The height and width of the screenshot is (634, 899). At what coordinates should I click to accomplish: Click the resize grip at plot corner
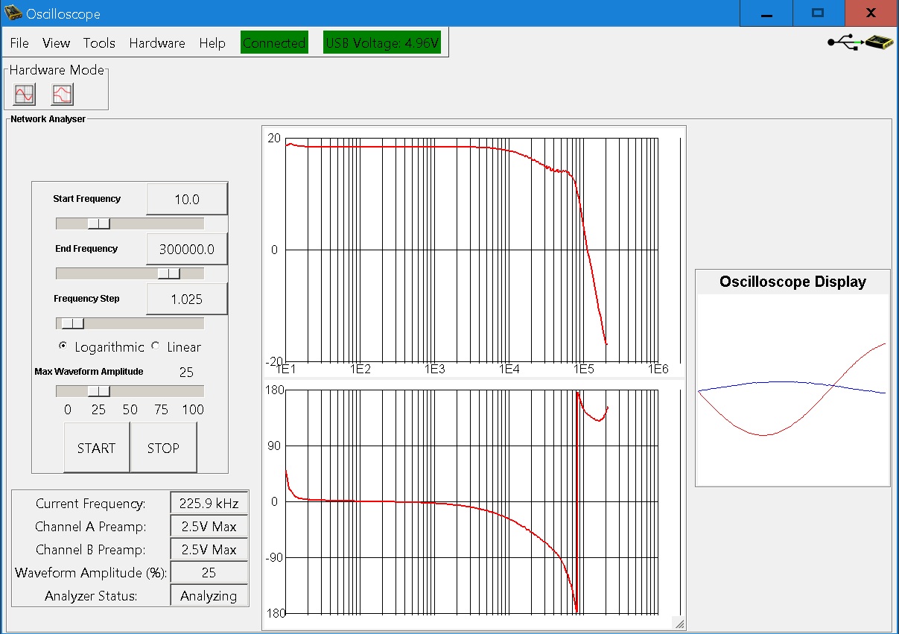coord(679,624)
